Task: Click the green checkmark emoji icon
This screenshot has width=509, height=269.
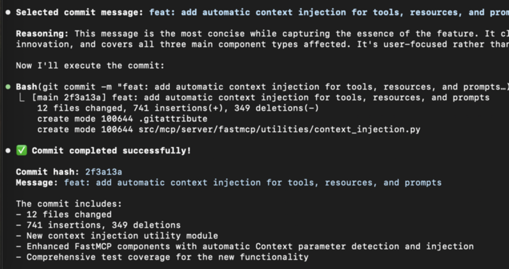Action: click(22, 150)
